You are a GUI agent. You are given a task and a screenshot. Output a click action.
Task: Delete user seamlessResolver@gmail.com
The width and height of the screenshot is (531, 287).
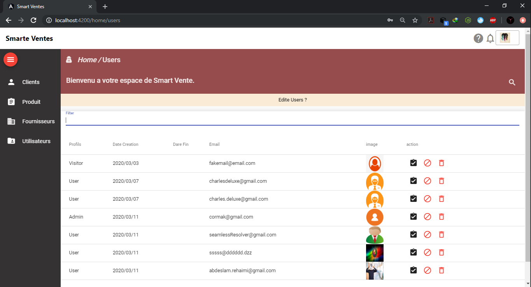[442, 234]
